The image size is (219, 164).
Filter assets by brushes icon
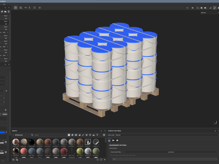83,135
